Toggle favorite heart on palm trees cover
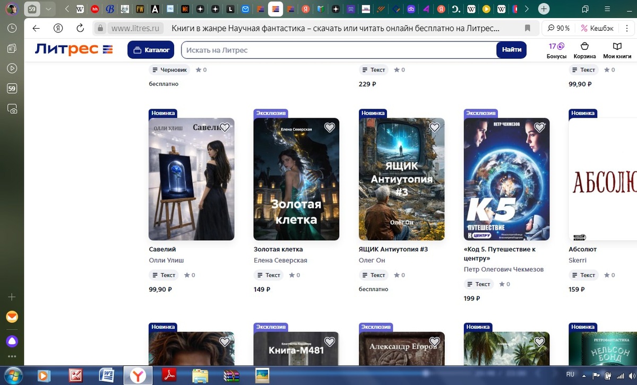The image size is (637, 385). (x=540, y=342)
